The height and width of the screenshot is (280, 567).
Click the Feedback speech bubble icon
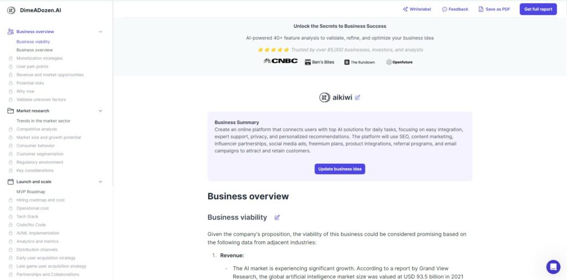click(445, 9)
